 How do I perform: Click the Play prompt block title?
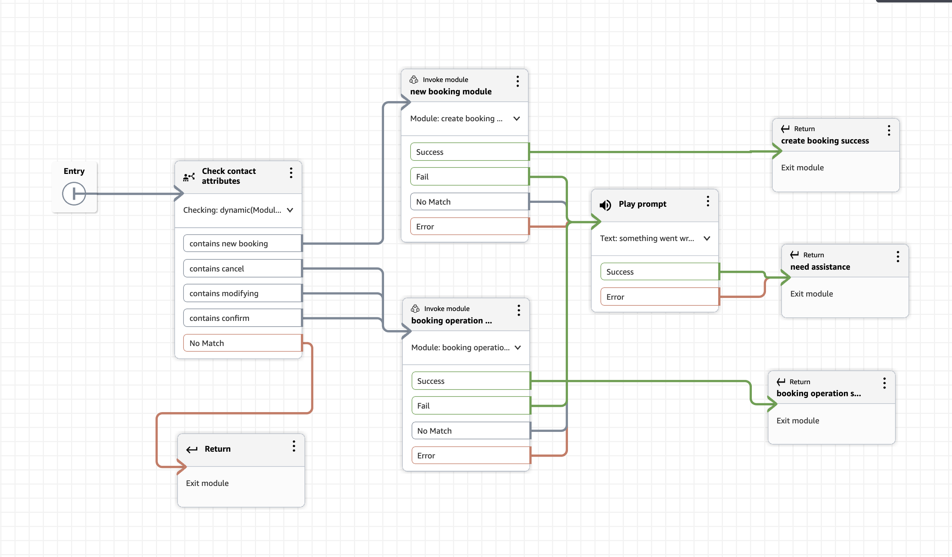643,204
